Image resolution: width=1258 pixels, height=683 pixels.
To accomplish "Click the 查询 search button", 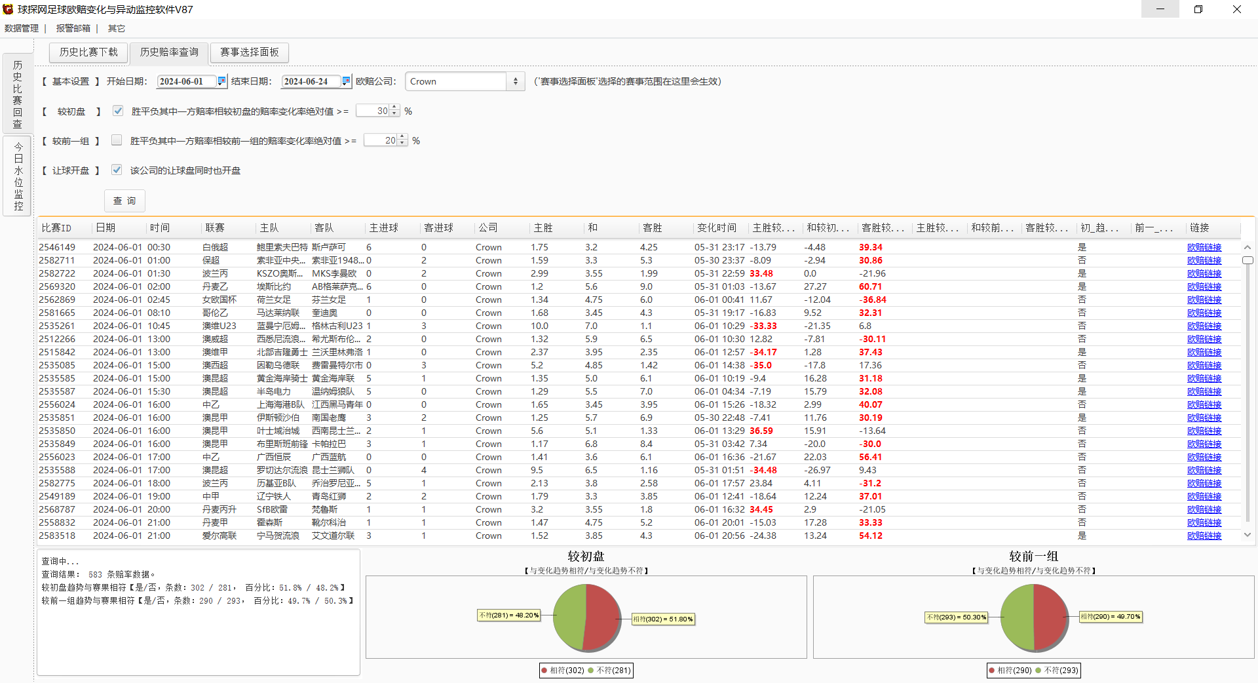I will (x=124, y=201).
